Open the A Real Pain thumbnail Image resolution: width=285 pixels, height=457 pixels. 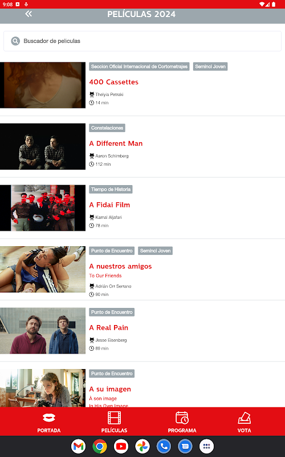(43, 331)
